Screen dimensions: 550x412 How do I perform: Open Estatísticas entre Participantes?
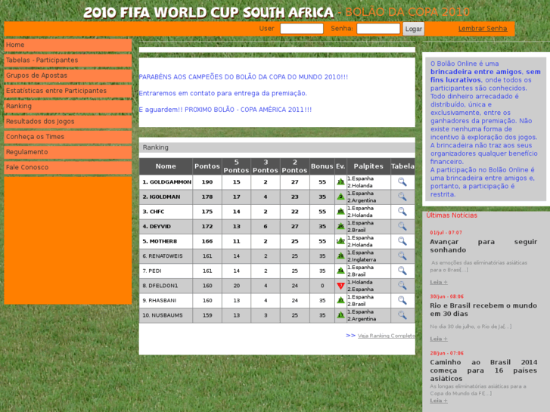click(67, 91)
